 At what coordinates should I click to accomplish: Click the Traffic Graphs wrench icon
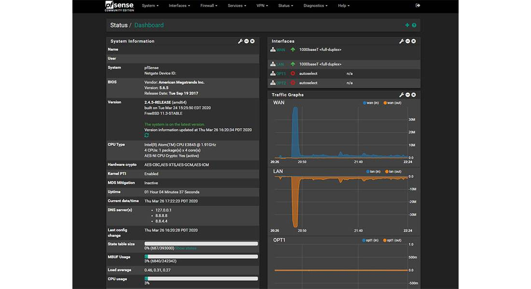point(401,95)
